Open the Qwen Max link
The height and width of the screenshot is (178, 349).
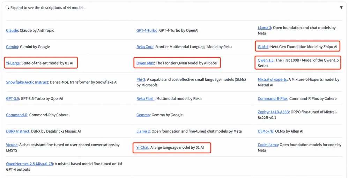[x=145, y=63]
